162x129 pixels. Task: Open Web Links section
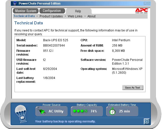tap(75, 16)
